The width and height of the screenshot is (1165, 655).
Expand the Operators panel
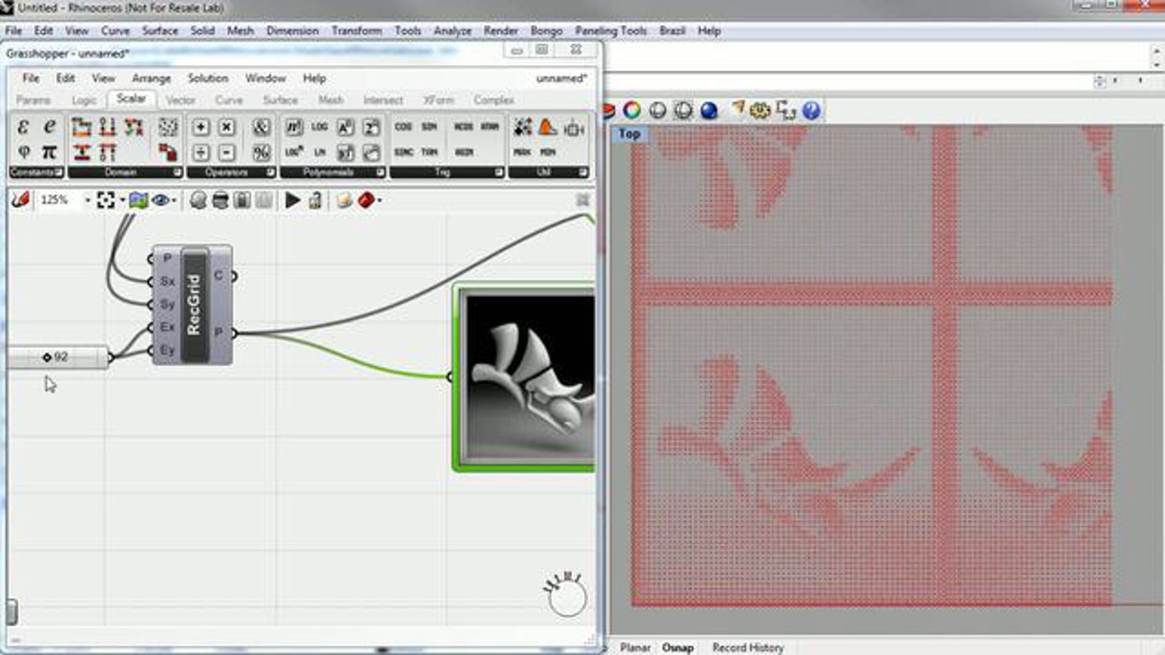click(x=270, y=172)
